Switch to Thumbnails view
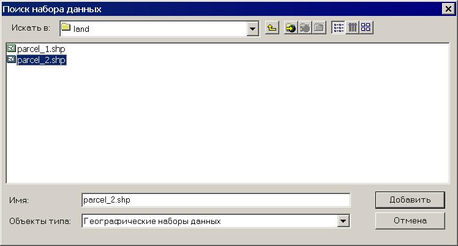Viewport: 458px width, 246px height. [366, 28]
